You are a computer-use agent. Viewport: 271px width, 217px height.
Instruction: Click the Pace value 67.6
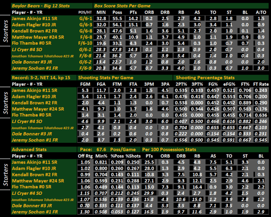click(101, 149)
